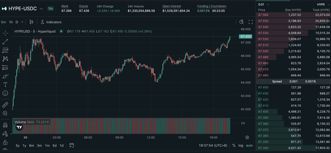This screenshot has width=331, height=153.
Task: Click the Volume SMA indicator legend
Action: [x=32, y=122]
